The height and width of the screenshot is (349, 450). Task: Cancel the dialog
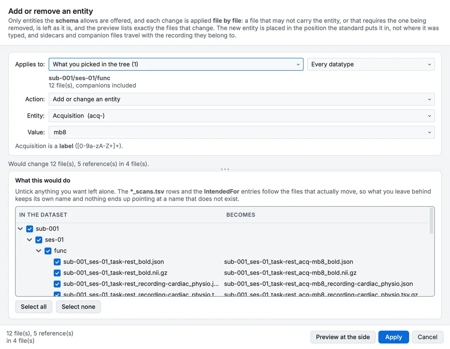(427, 337)
